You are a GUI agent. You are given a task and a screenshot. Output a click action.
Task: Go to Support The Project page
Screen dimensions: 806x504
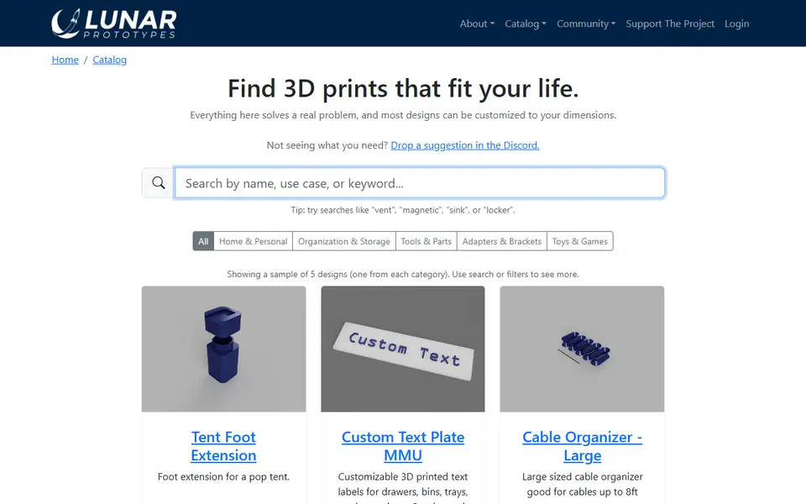(670, 24)
